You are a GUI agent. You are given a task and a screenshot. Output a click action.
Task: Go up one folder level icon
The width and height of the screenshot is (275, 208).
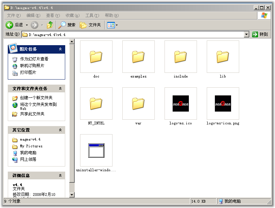50,25
